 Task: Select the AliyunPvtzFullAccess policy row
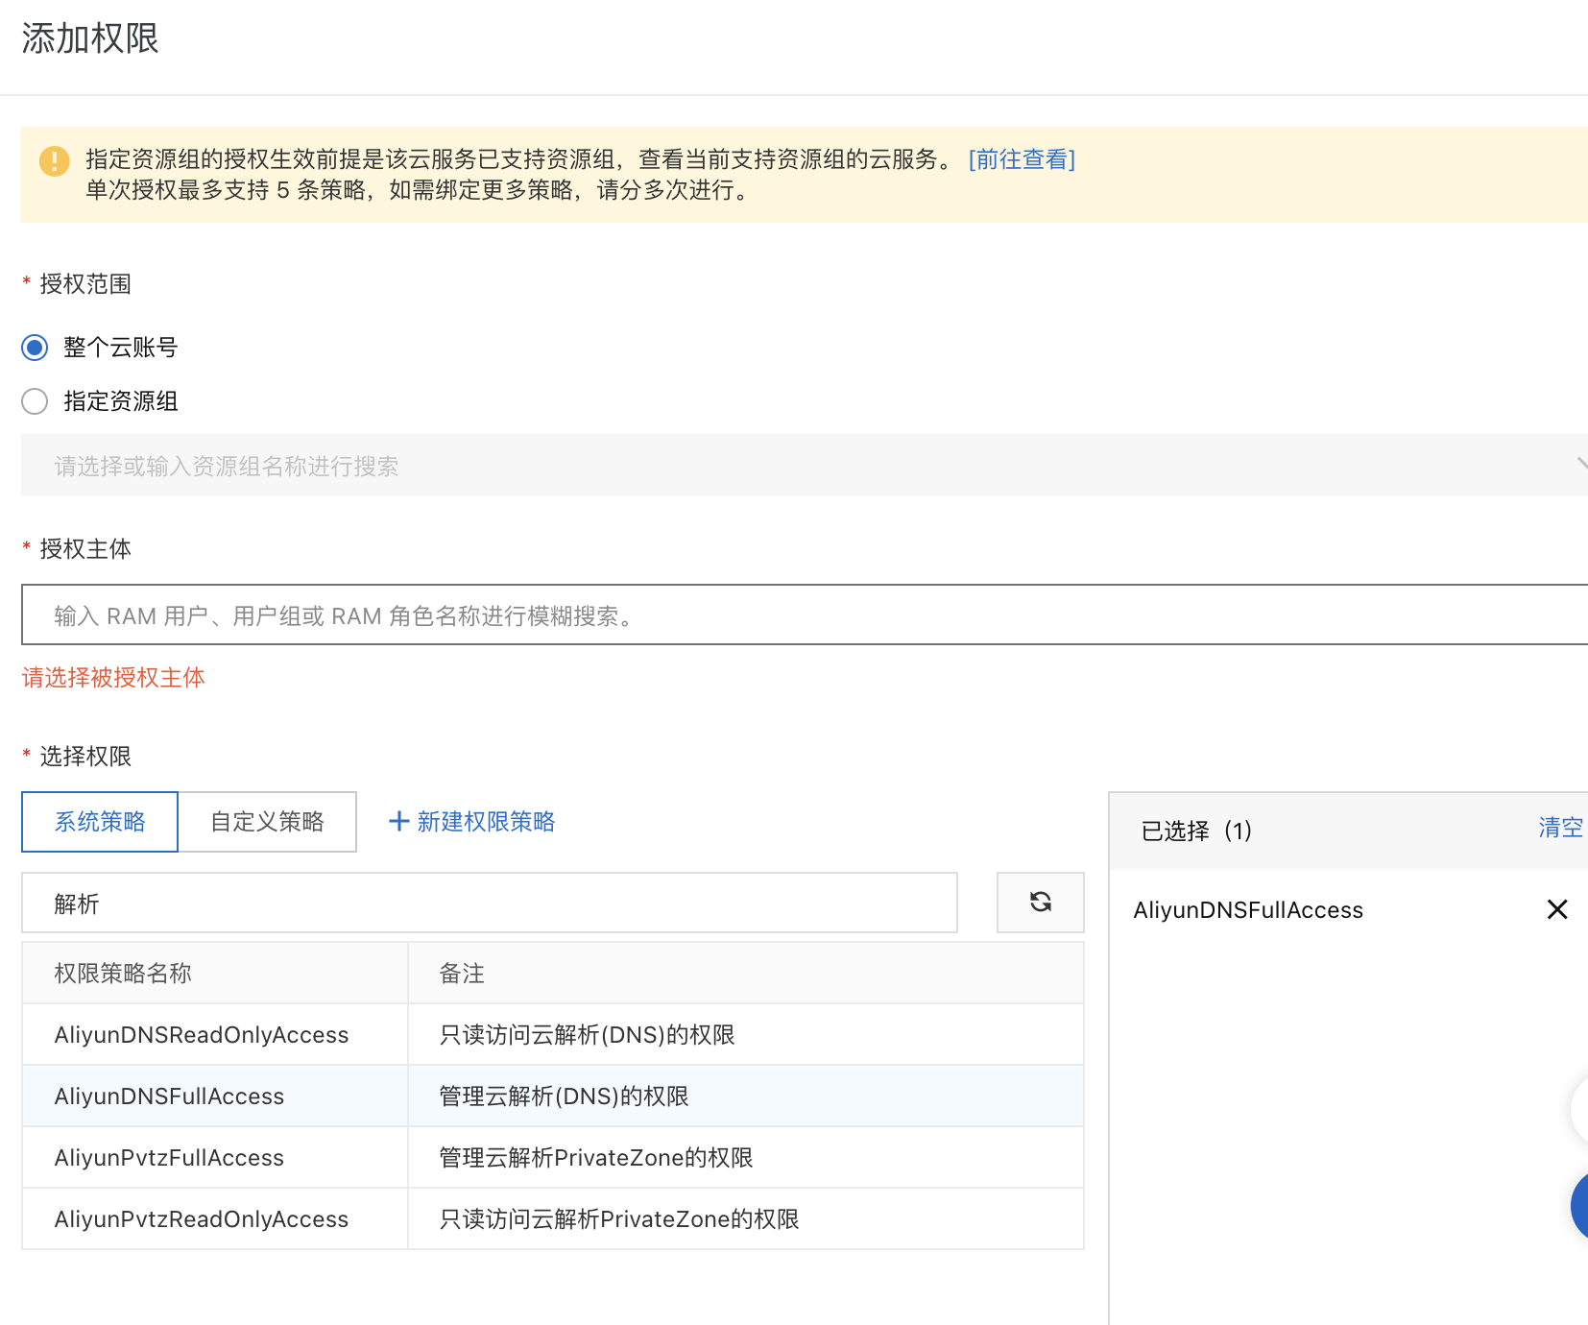[x=553, y=1157]
